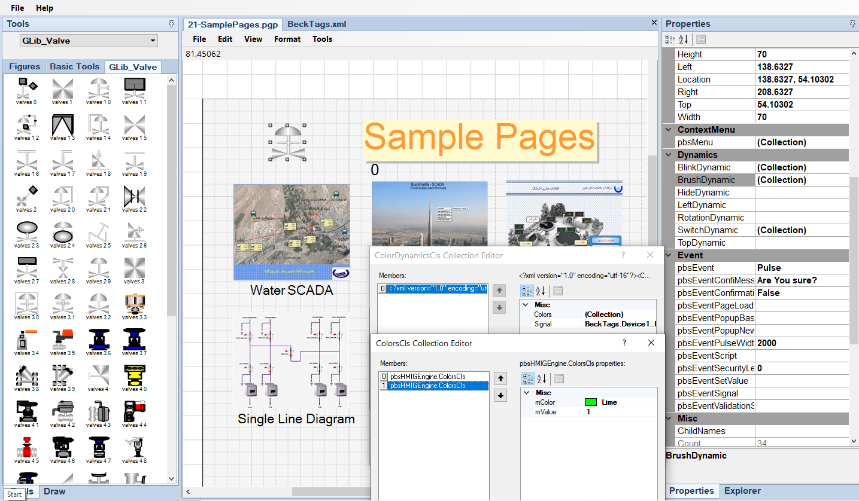This screenshot has height=501, width=859.
Task: Switch to the BeckTags.xml tab
Action: (x=316, y=25)
